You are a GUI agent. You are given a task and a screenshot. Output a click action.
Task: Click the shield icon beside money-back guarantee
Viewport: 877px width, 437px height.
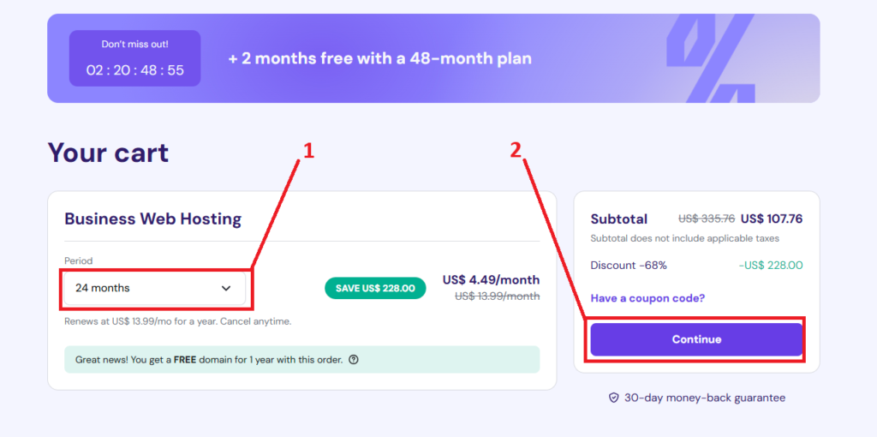(x=613, y=398)
